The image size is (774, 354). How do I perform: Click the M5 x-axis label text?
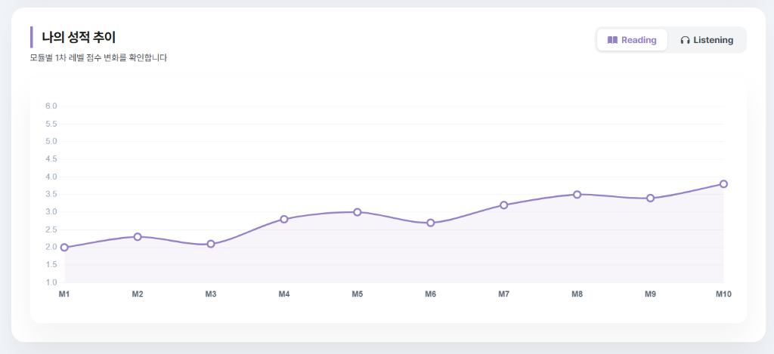(358, 294)
